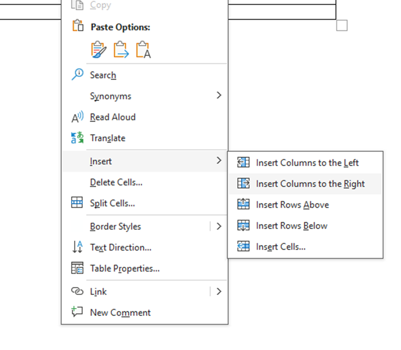Choose the Link menu entry
The image size is (401, 350).
point(145,292)
